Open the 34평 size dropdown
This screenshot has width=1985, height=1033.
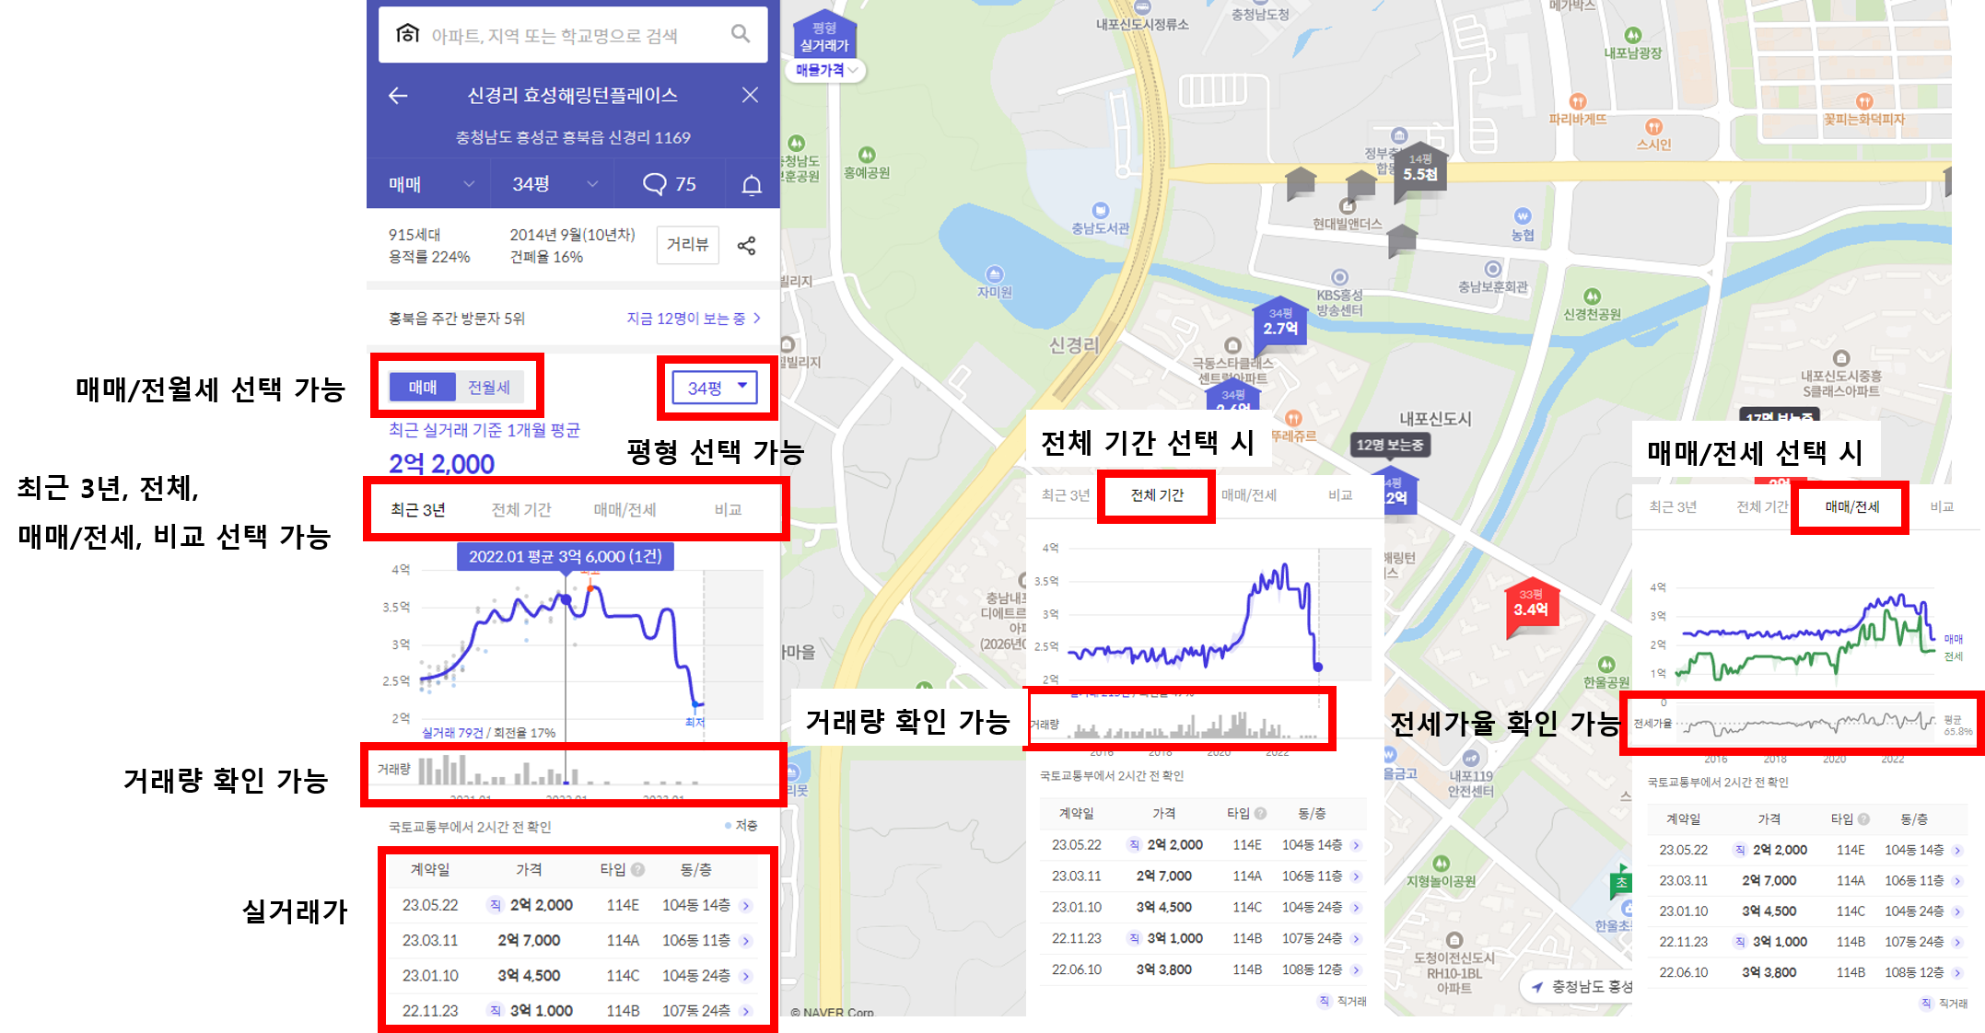coord(715,388)
